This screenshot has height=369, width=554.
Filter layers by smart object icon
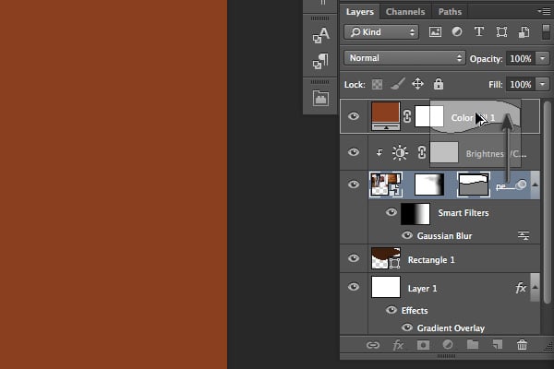524,32
